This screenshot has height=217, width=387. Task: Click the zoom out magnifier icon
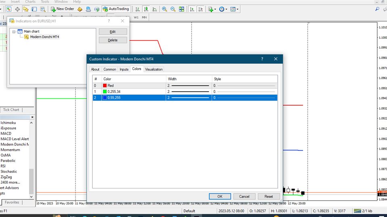click(x=173, y=9)
